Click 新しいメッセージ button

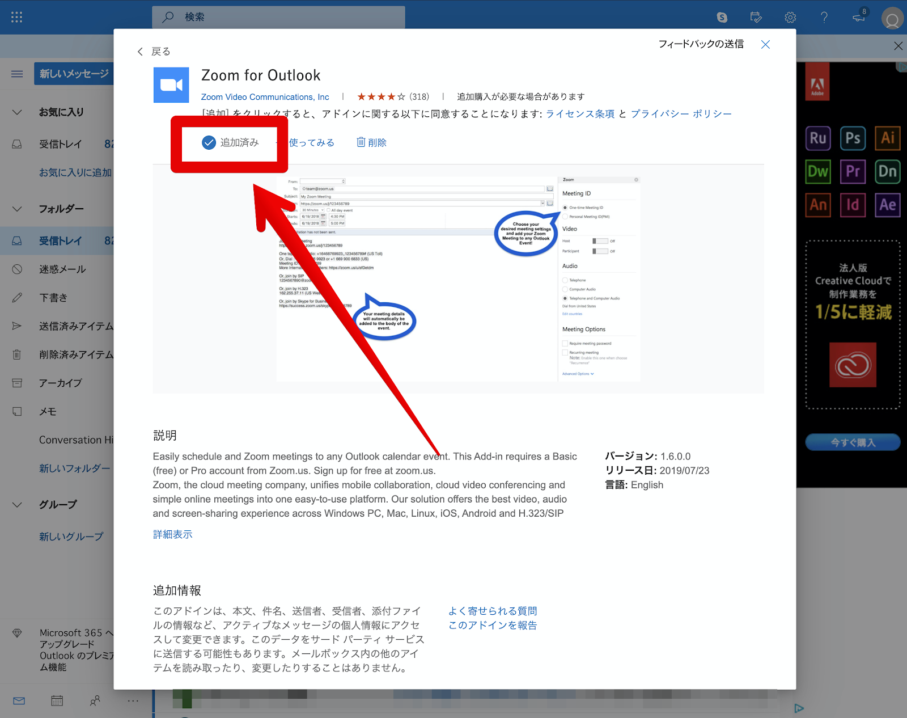74,74
